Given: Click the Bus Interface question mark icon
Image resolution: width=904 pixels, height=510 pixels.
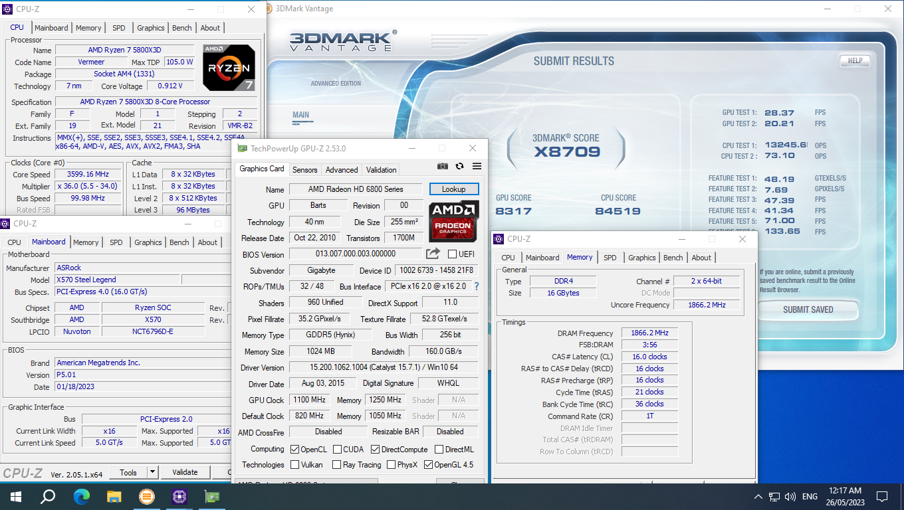Looking at the screenshot, I should point(477,286).
